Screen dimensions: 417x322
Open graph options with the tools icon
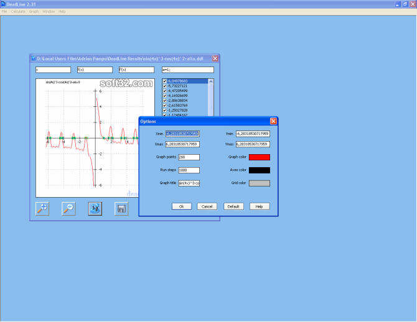(x=95, y=208)
